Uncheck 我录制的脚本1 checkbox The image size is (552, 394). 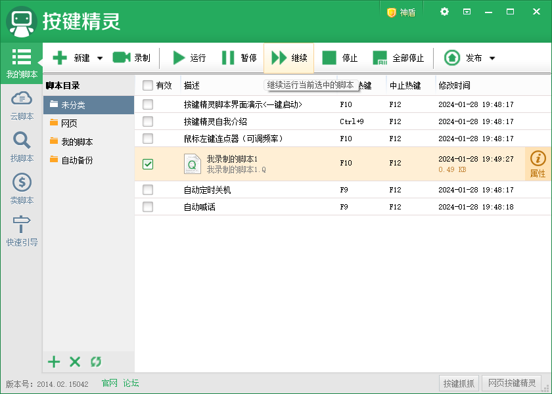pyautogui.click(x=148, y=164)
